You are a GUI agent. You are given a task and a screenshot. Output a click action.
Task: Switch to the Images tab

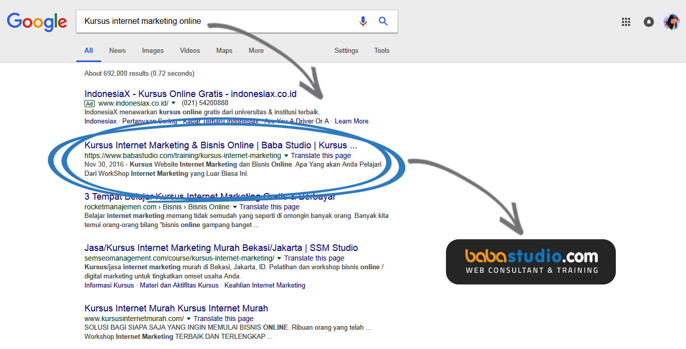point(153,50)
